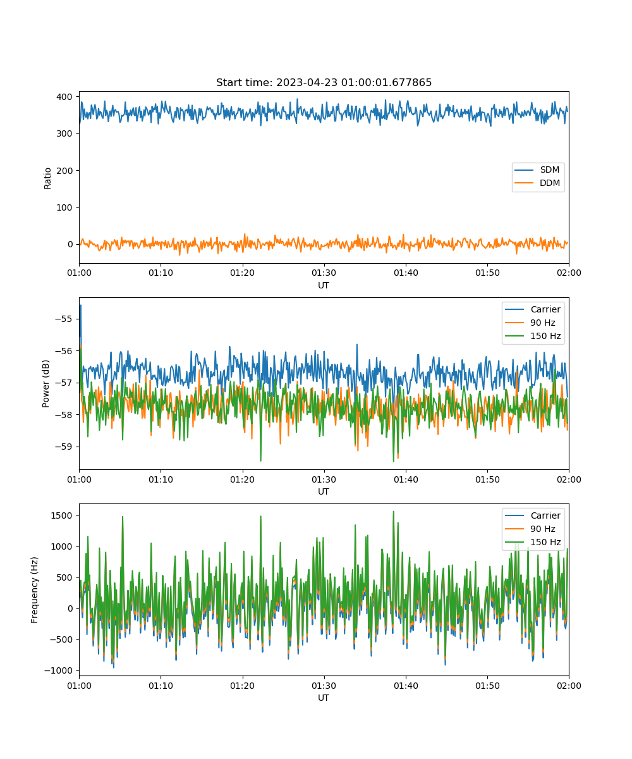Click the 01:10 time tick of the Ratio plot
The width and height of the screenshot is (632, 759).
[x=161, y=273]
